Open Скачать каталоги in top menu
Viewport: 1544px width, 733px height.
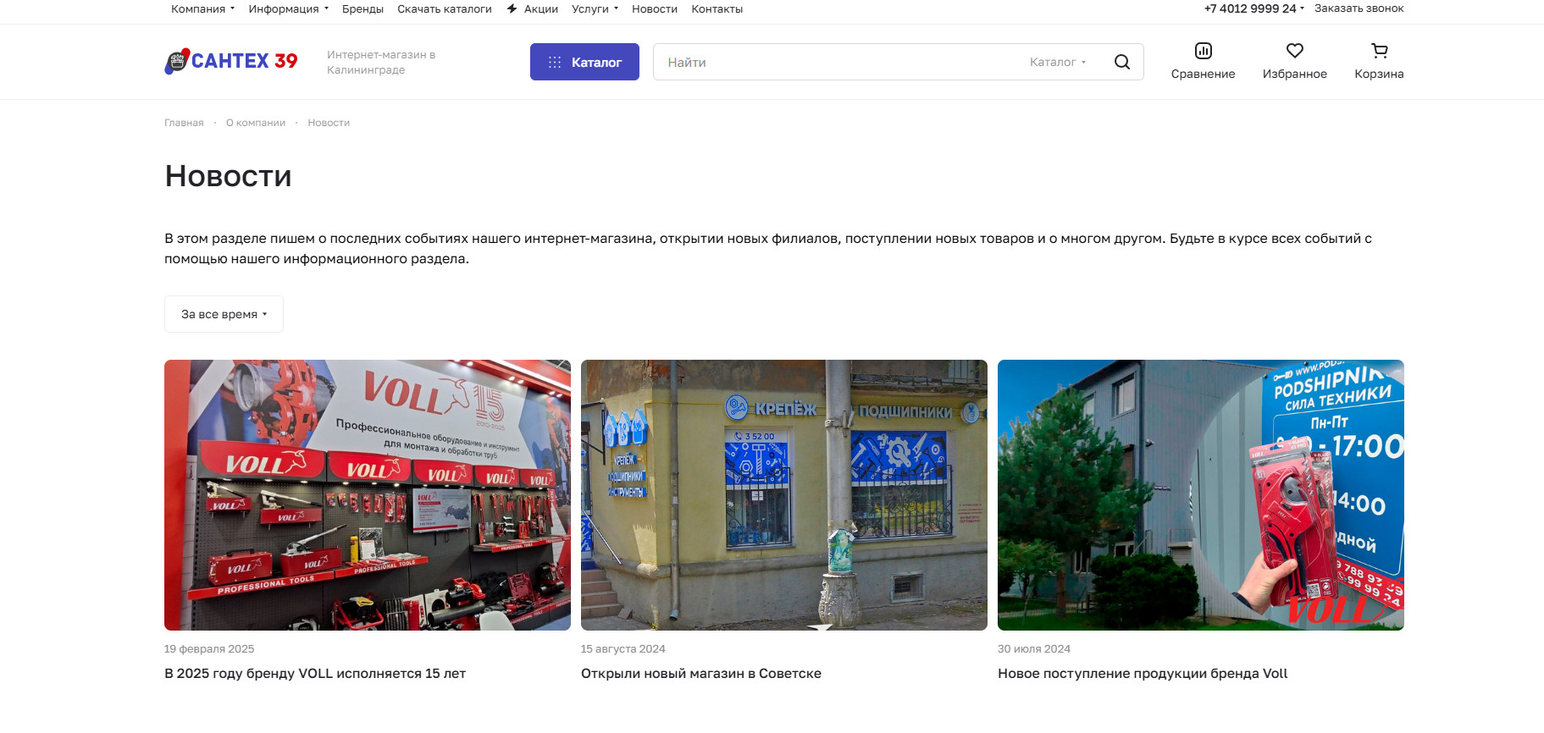click(x=445, y=8)
